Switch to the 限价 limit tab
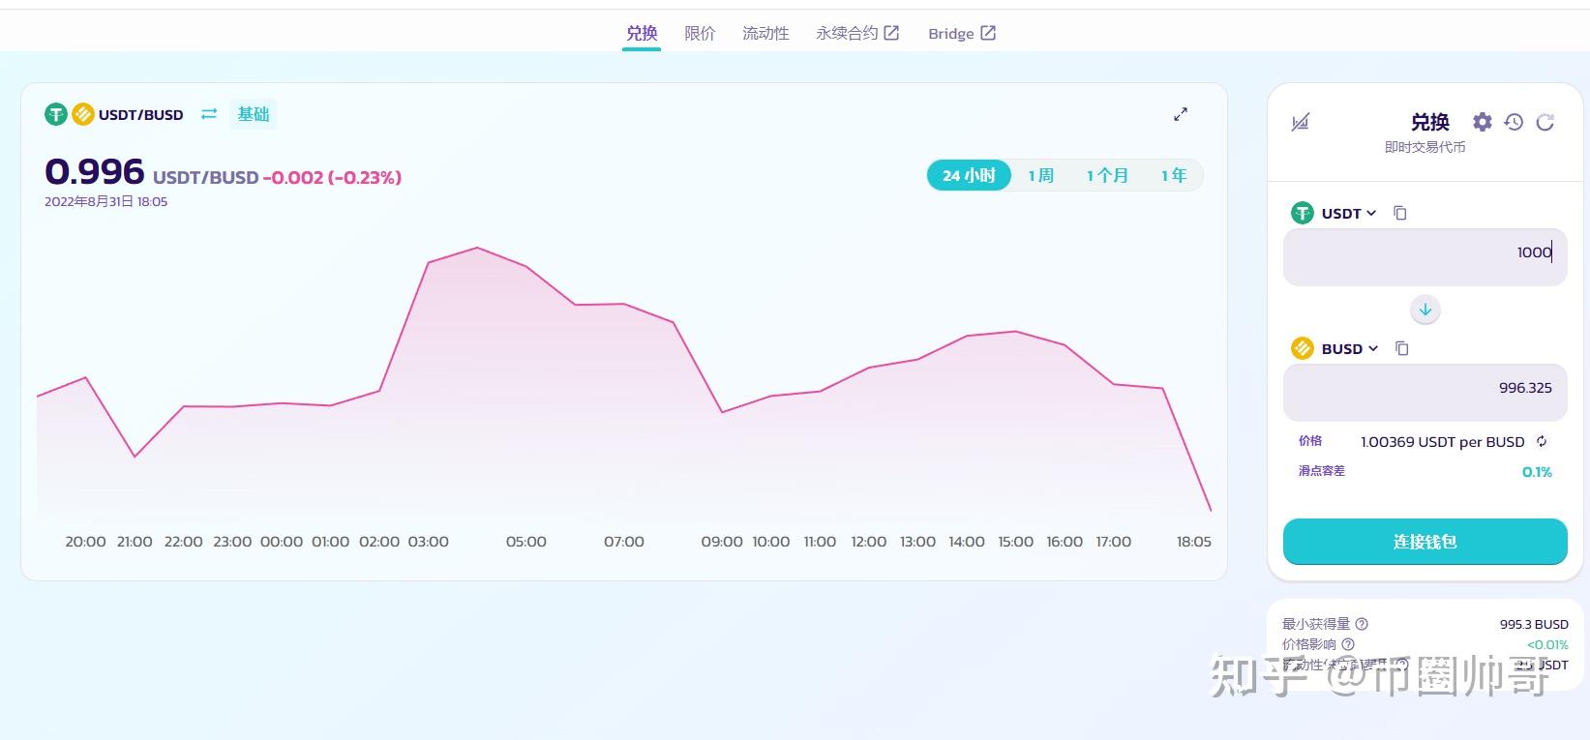The width and height of the screenshot is (1590, 740). (700, 33)
